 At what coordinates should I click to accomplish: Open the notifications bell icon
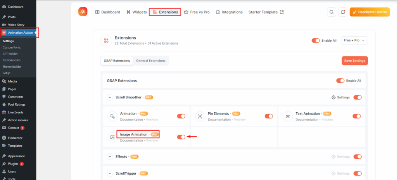tap(342, 12)
